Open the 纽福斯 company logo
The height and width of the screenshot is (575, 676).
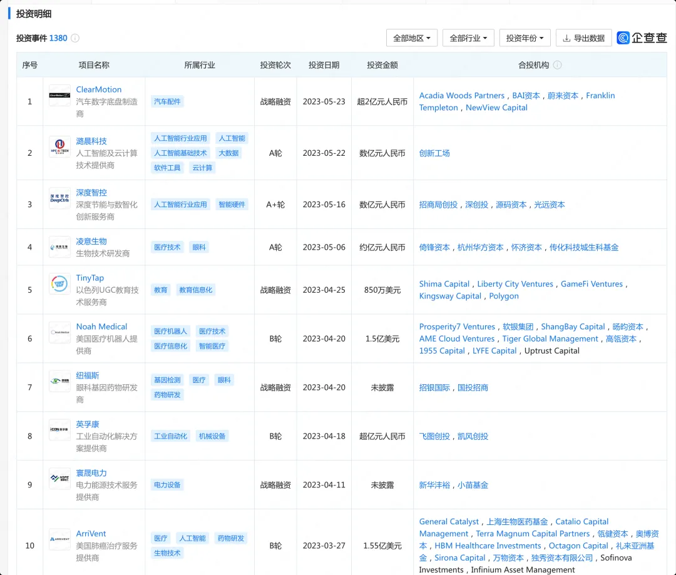point(59,381)
